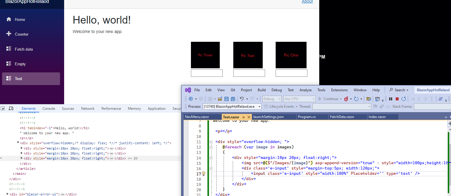Open the Debug menu in Visual Studio

tap(276, 90)
